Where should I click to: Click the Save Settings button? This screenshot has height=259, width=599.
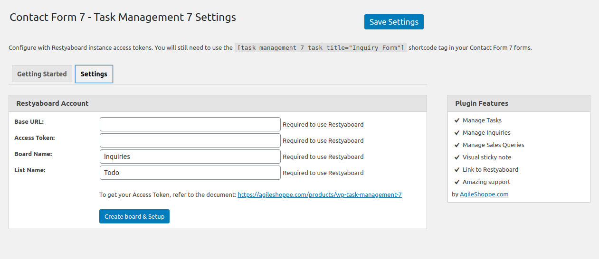394,22
